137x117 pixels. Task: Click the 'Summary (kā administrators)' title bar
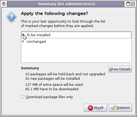(x=66, y=4)
